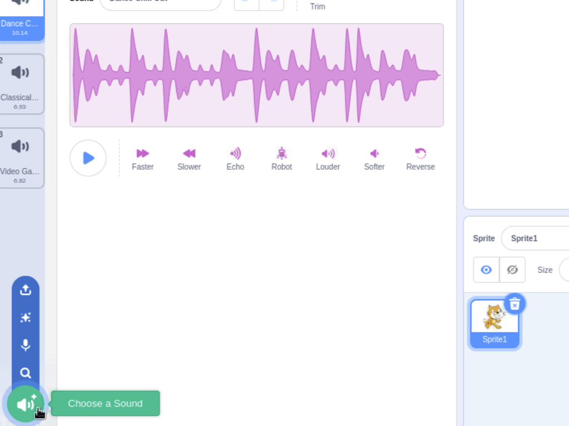Click the Trim button
Screen dimensions: 569x426
point(317,6)
